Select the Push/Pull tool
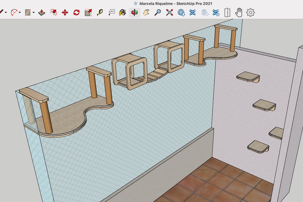 tap(42, 13)
